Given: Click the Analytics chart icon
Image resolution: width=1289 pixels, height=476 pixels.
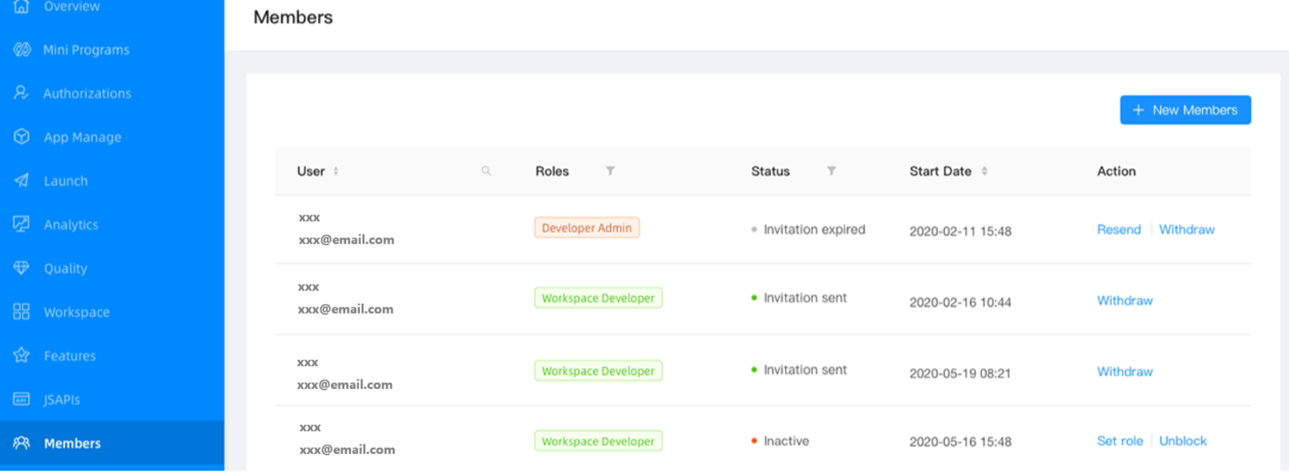Looking at the screenshot, I should coord(22,224).
